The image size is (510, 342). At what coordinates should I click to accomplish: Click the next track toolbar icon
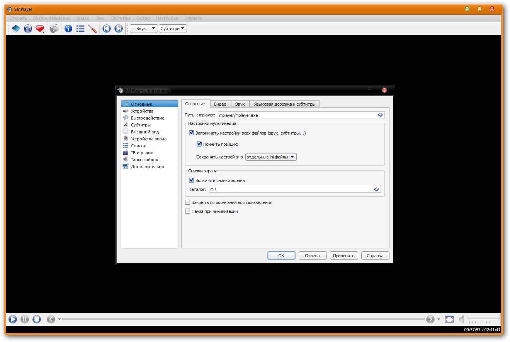pos(119,29)
